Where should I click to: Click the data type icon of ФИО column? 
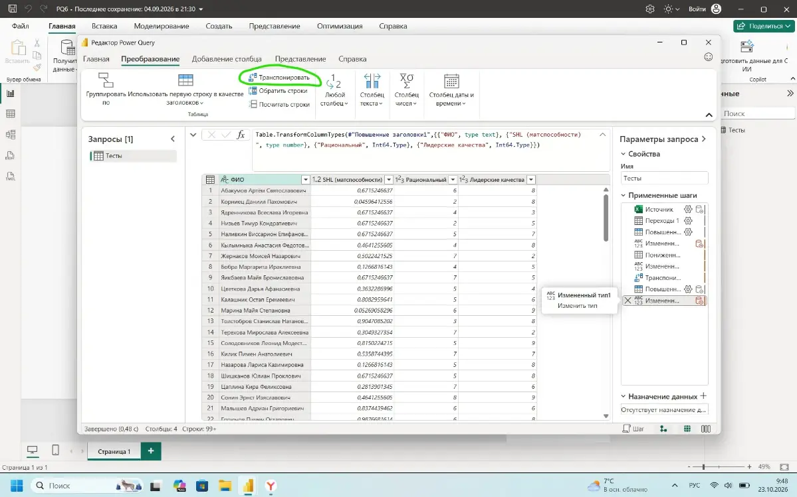[224, 180]
